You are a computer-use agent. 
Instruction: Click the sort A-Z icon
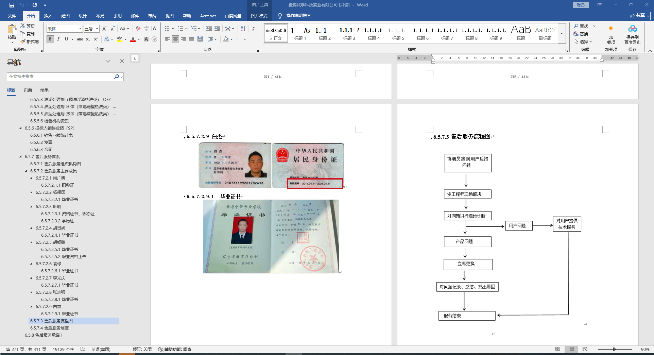[243, 29]
